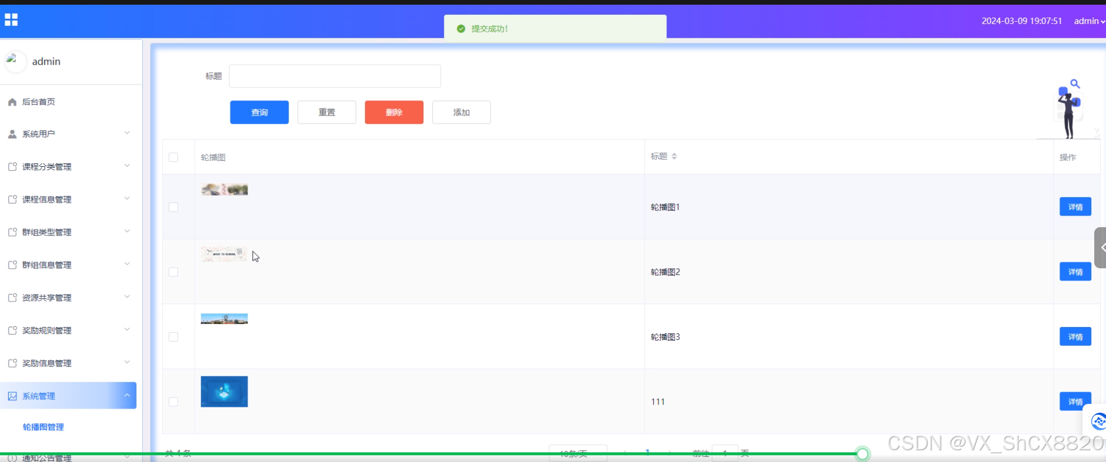Click the icon beside 奖励信息管理
1106x462 pixels.
12,363
